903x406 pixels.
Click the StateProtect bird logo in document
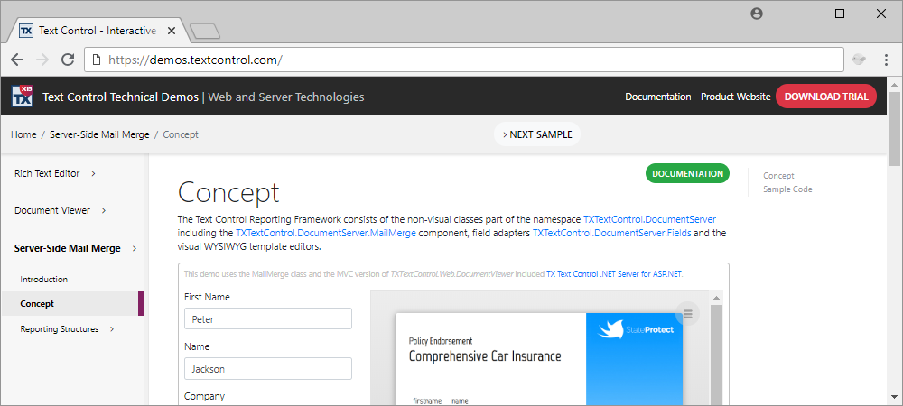pyautogui.click(x=610, y=329)
